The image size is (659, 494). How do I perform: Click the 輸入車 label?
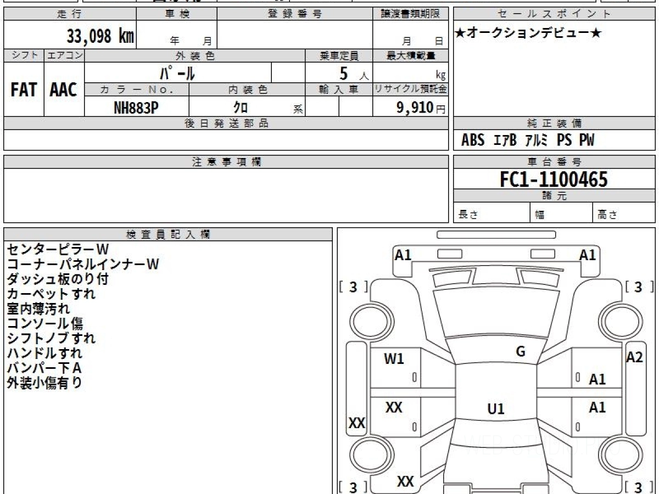(x=339, y=89)
